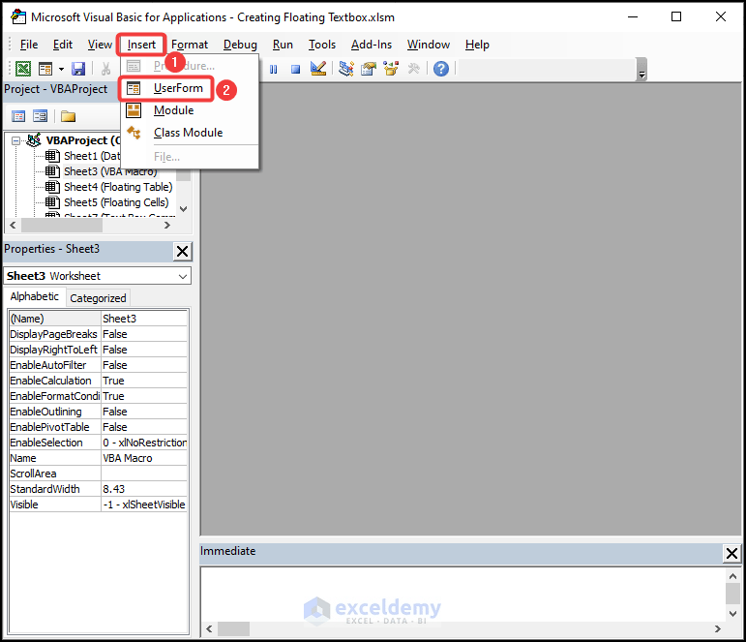The image size is (746, 642).
Task: Click the Class Module icon in Insert menu
Action: coord(134,133)
